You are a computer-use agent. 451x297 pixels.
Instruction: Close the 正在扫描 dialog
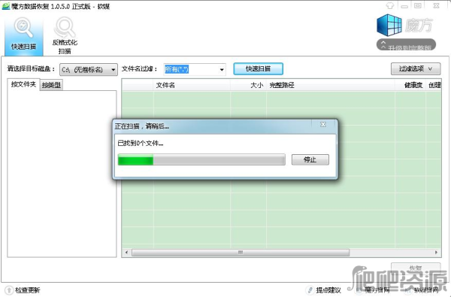(x=323, y=125)
